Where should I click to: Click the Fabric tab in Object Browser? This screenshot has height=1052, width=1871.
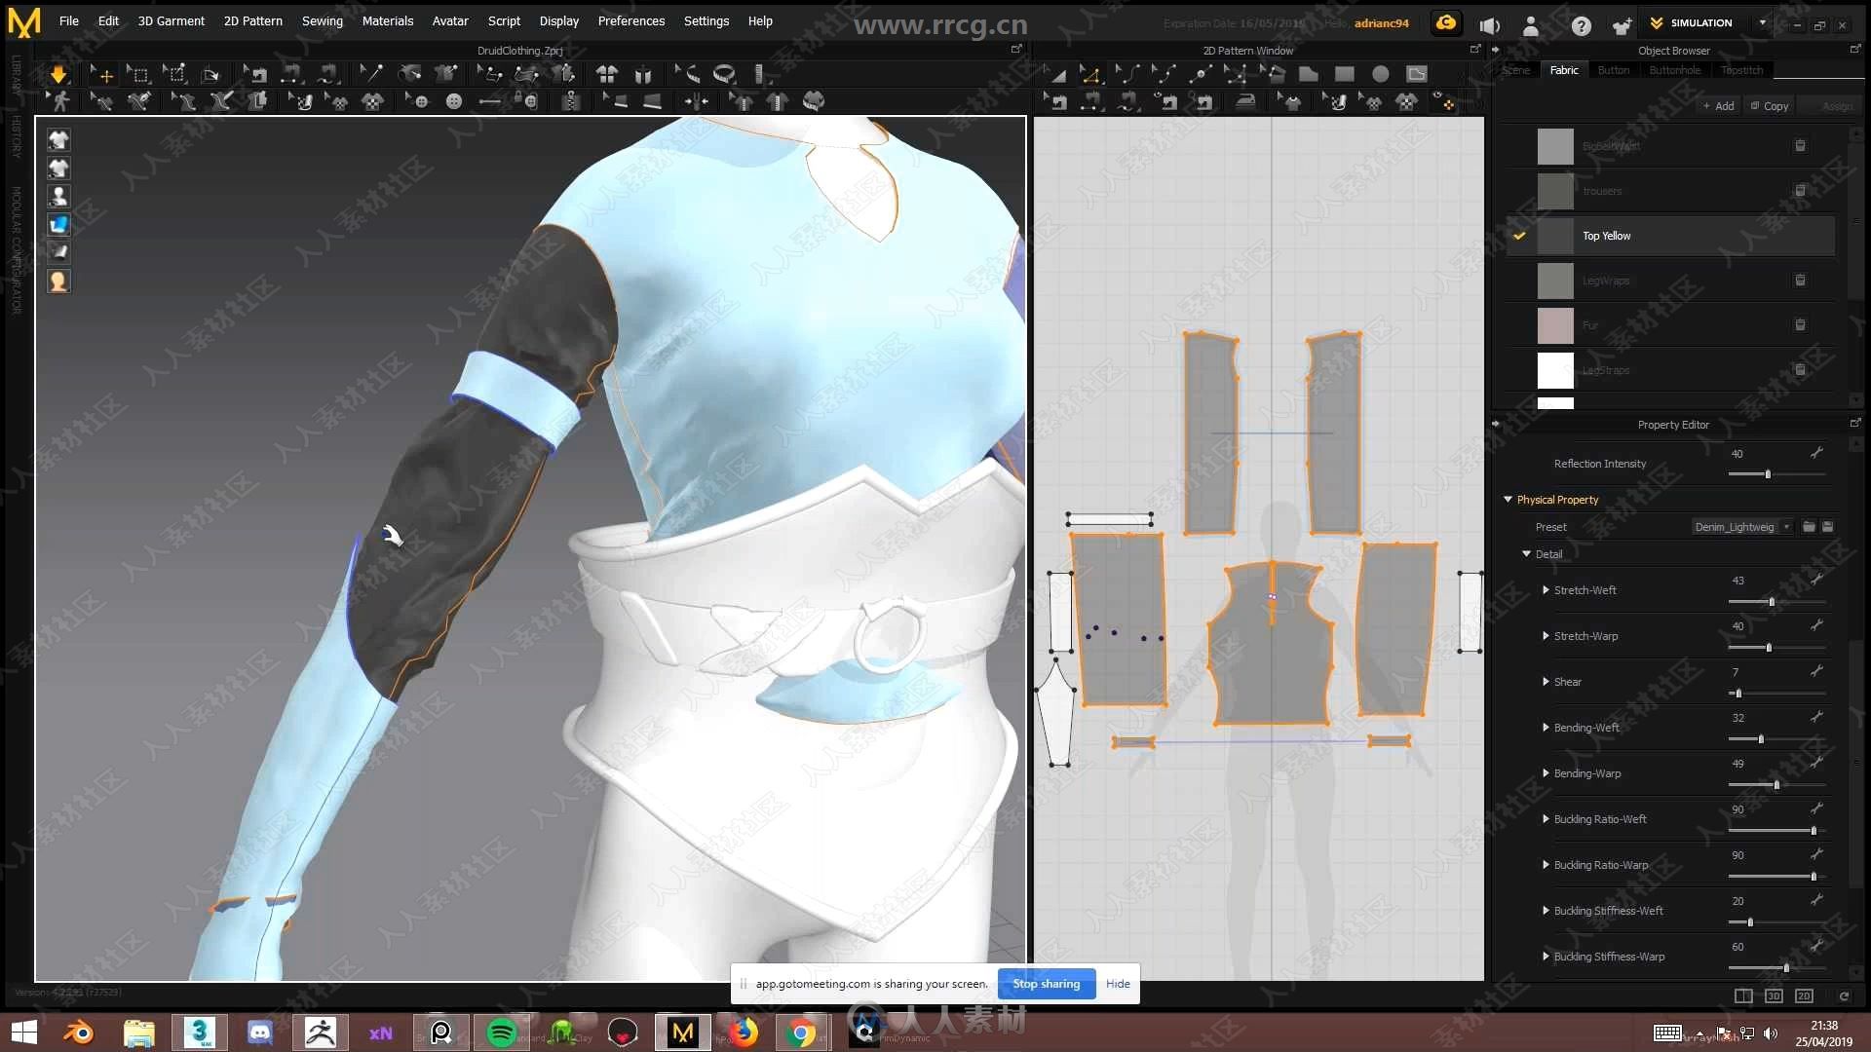[x=1563, y=69]
